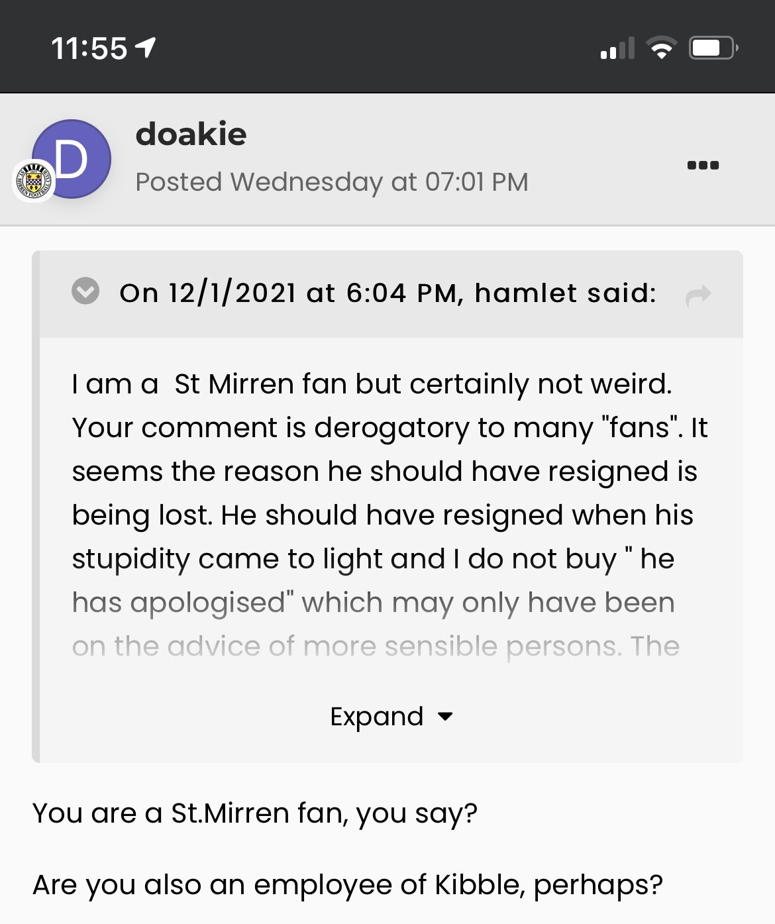Open doakie's profile from username
This screenshot has width=775, height=924.
pyautogui.click(x=191, y=134)
